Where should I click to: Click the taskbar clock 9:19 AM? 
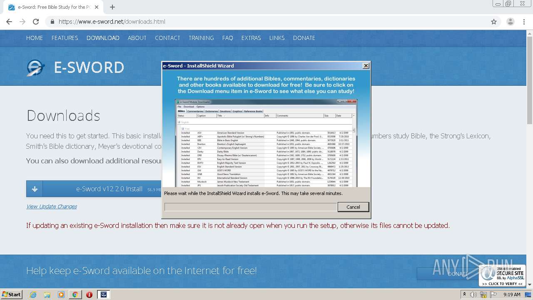click(x=512, y=295)
